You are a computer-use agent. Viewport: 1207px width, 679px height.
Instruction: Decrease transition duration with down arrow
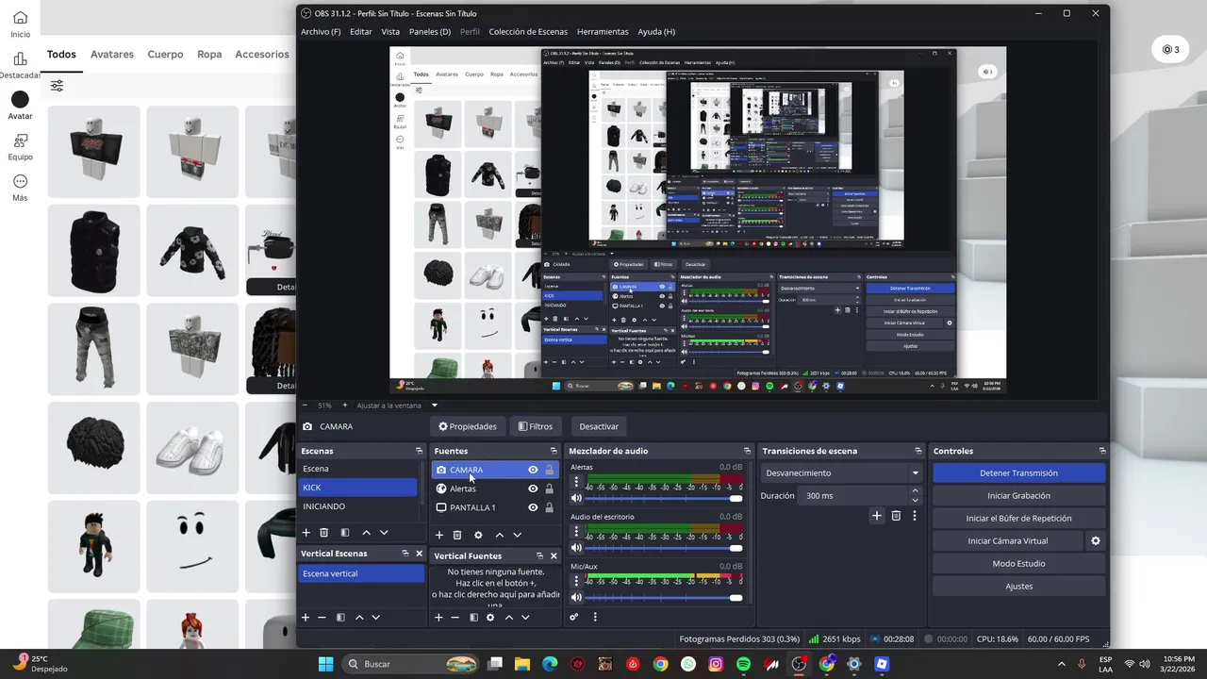(915, 500)
